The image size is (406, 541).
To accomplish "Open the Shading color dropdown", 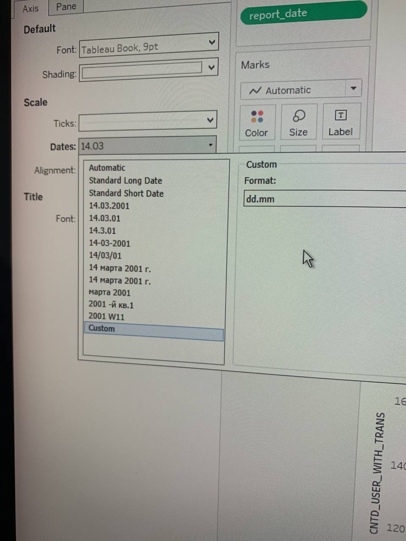I will point(211,68).
